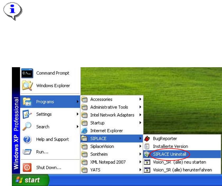
Task: Click the red BugReporter bug icon
Action: pos(147,138)
